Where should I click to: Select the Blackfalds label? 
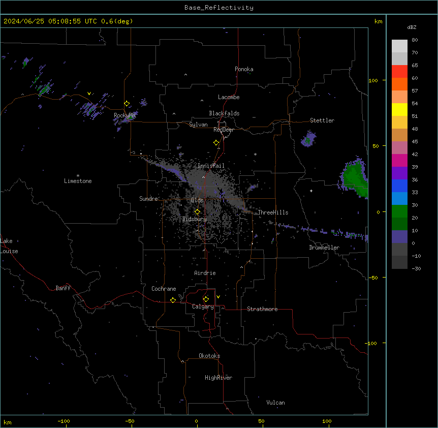(x=224, y=113)
